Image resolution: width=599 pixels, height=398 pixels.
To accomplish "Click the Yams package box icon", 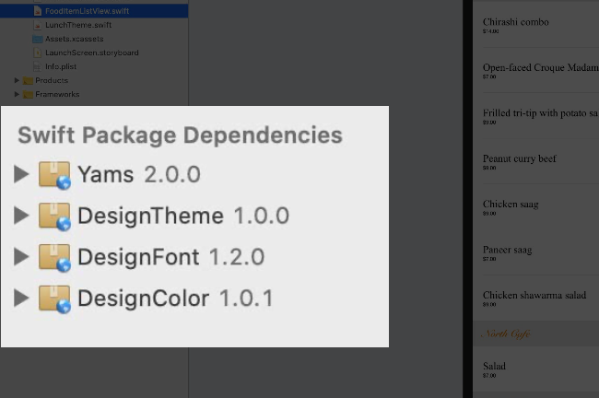I will point(54,175).
